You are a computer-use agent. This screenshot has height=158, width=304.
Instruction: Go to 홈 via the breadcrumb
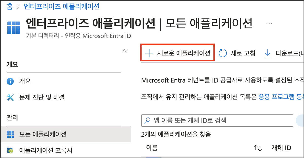click(x=9, y=7)
